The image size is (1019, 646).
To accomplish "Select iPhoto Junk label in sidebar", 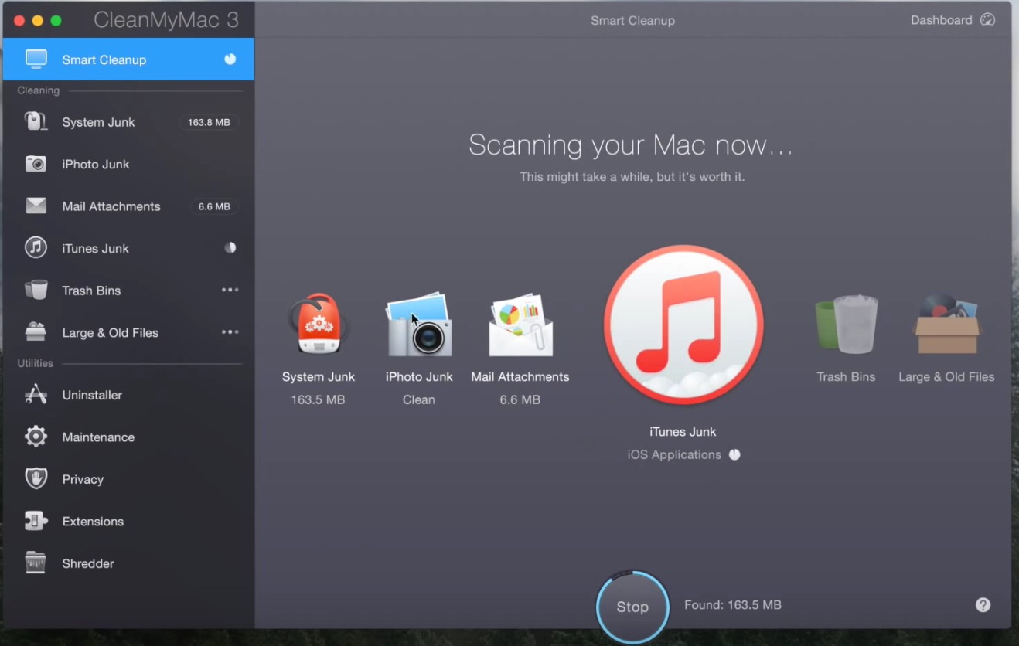I will point(96,164).
